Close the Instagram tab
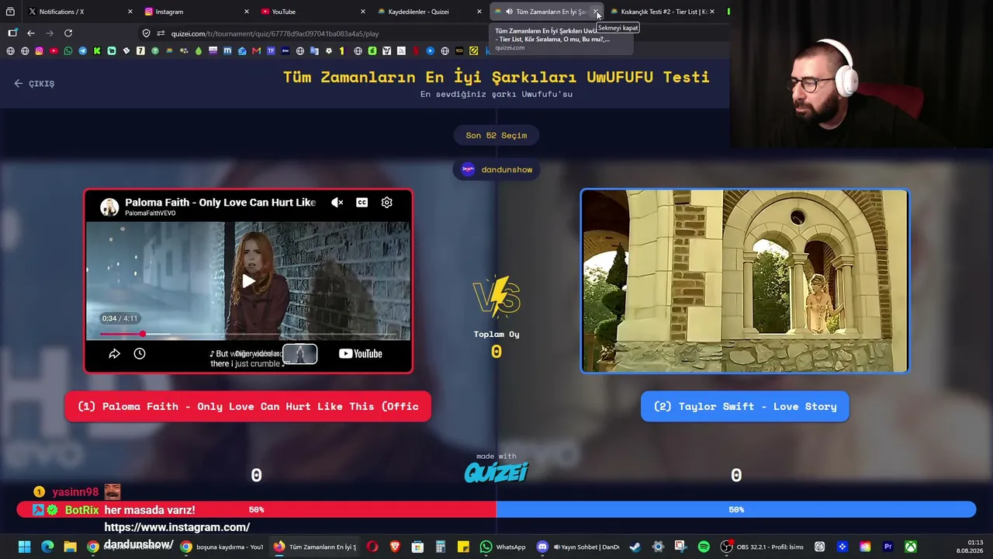This screenshot has height=559, width=993. point(246,12)
